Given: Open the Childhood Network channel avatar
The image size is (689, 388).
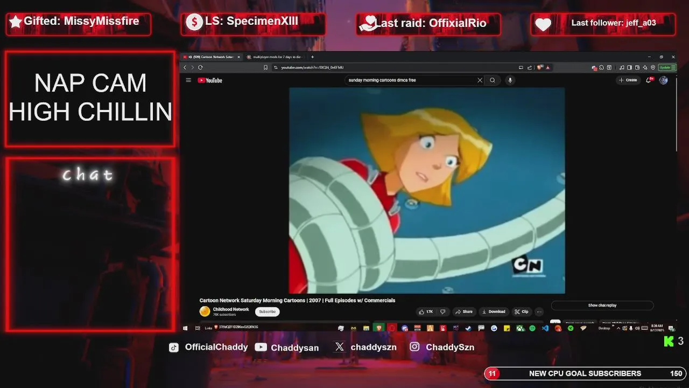Looking at the screenshot, I should (205, 311).
